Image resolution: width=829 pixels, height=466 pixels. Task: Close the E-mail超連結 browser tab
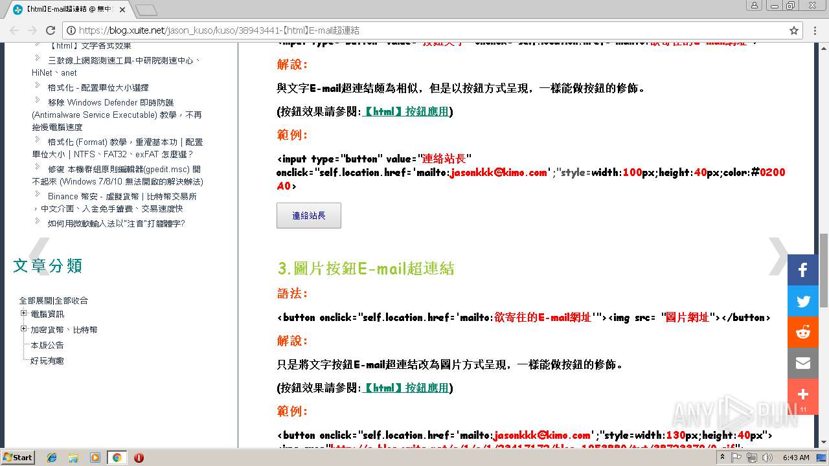[122, 10]
